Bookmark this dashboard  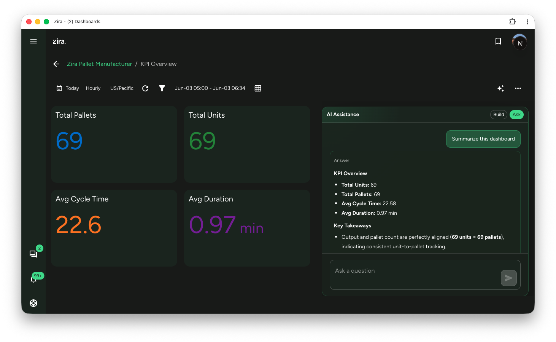(x=498, y=41)
